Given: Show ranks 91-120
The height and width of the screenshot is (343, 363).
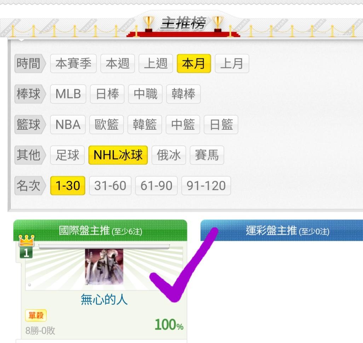Looking at the screenshot, I should point(206,186).
